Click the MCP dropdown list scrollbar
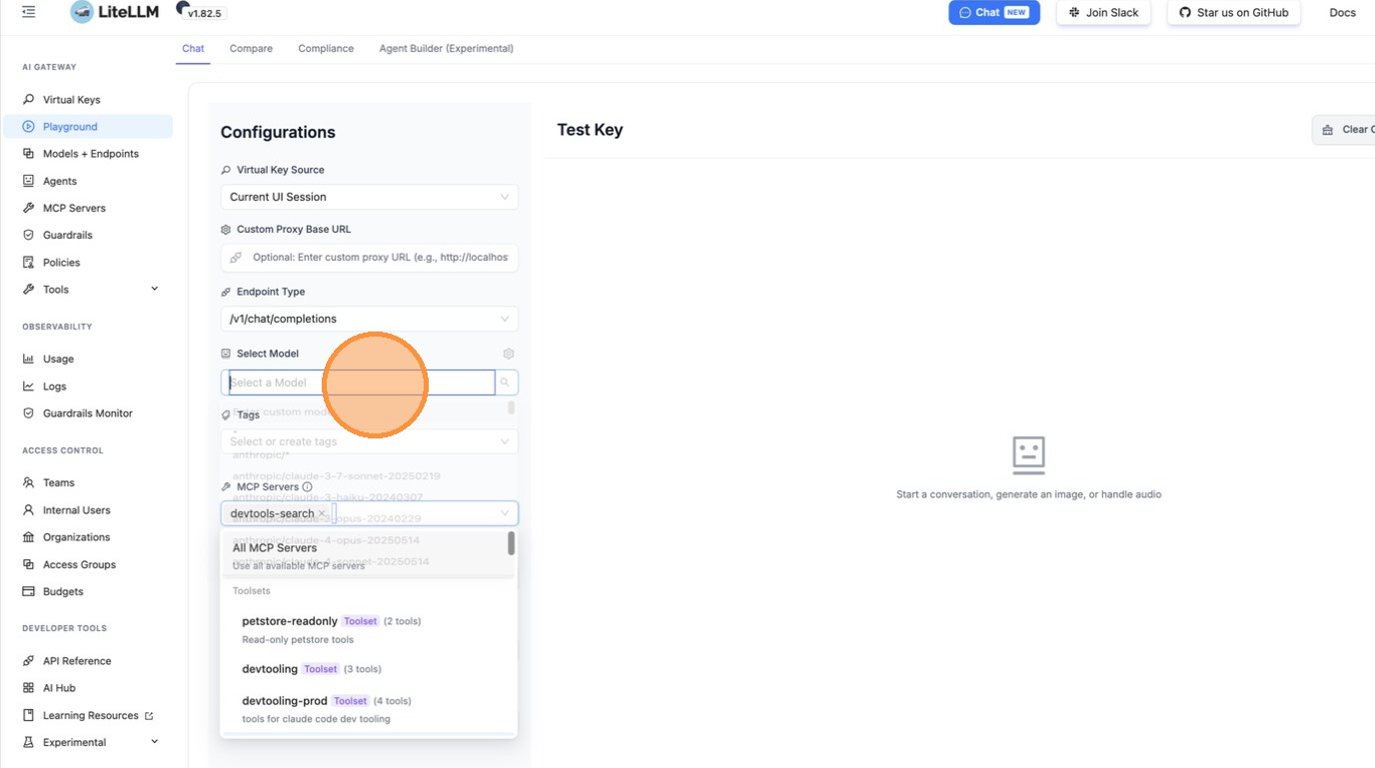This screenshot has width=1375, height=768. 512,543
